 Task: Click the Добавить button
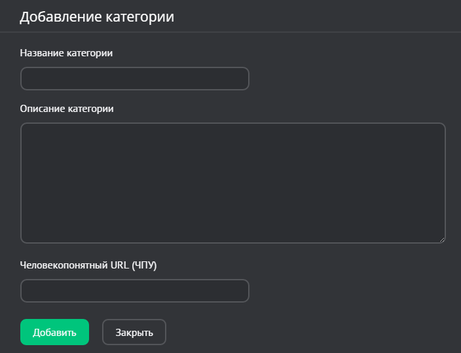pos(54,332)
